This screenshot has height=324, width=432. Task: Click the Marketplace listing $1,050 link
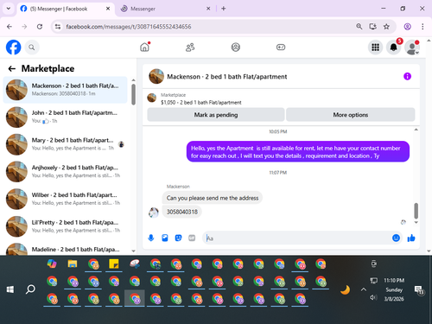click(x=201, y=102)
